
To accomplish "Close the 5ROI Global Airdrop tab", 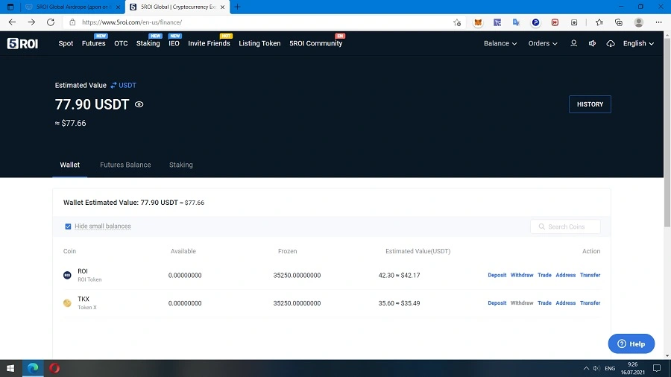I will pos(118,7).
